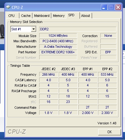The width and height of the screenshot is (125, 140).
Task: Click the PC2-6400 (400 MHz) bandwidth field
Action: tap(58, 41)
